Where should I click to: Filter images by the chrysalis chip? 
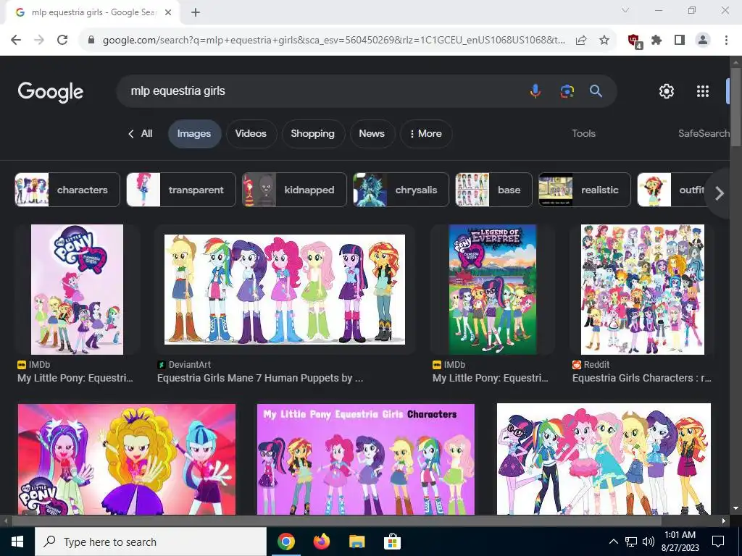click(x=401, y=190)
